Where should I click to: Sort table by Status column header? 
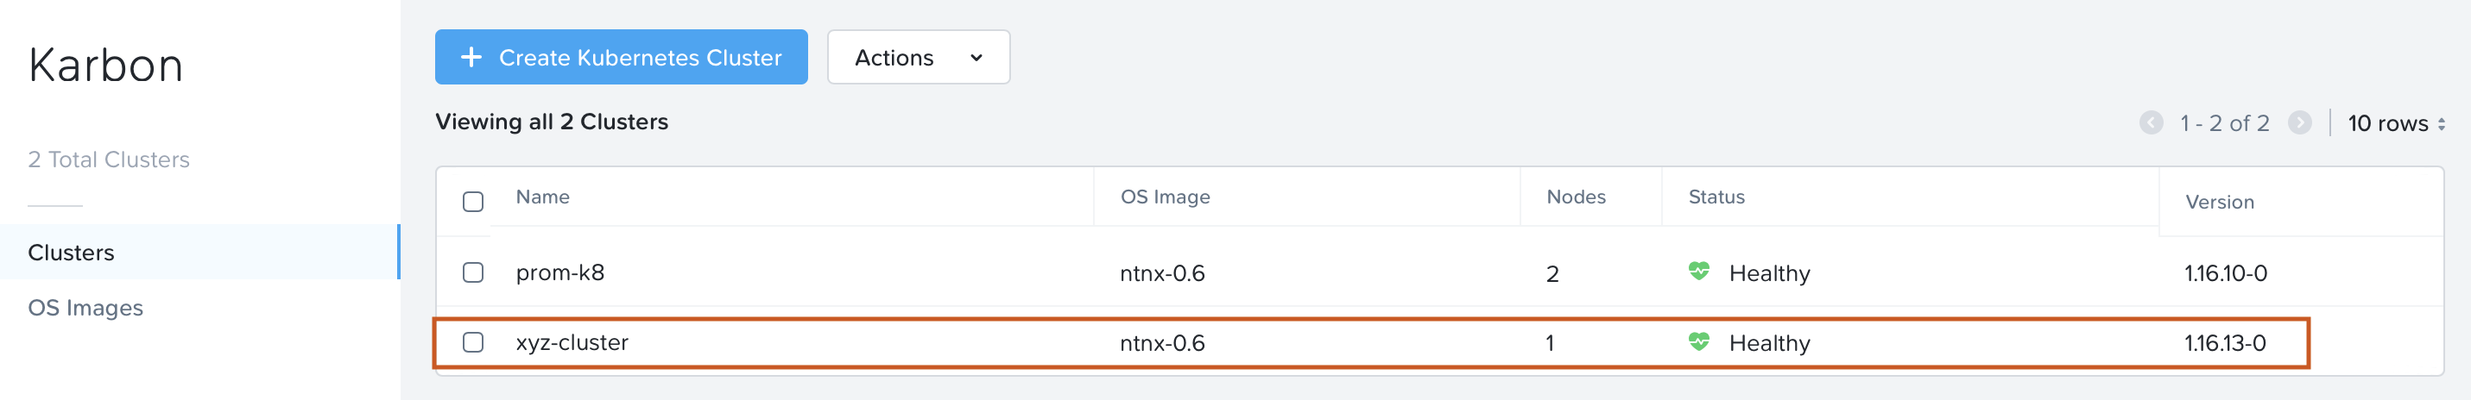coord(1716,197)
